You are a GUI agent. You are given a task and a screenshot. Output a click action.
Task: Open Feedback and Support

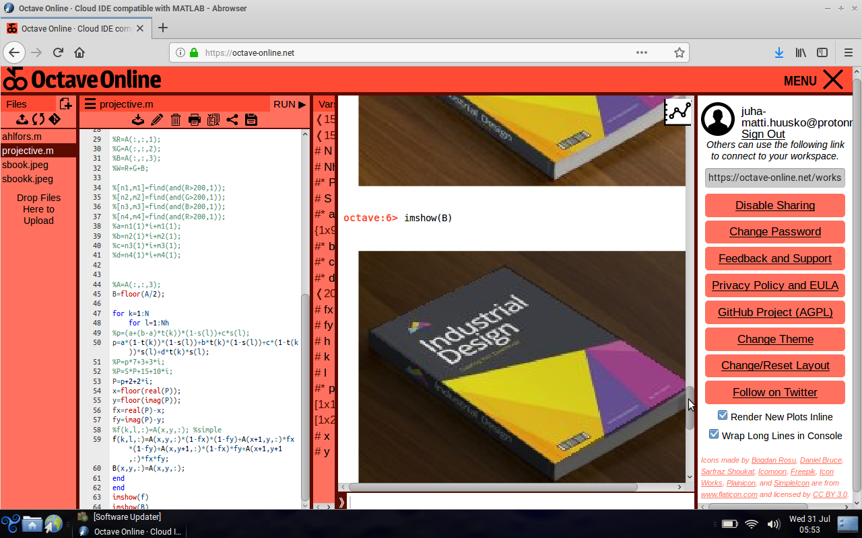[x=775, y=258]
